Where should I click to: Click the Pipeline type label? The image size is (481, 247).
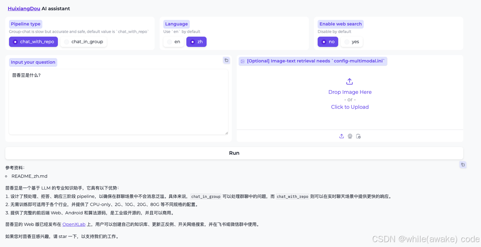click(26, 24)
